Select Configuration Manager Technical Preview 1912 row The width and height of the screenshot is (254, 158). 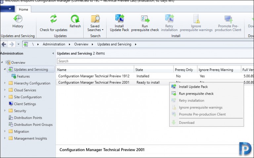(x=155, y=76)
